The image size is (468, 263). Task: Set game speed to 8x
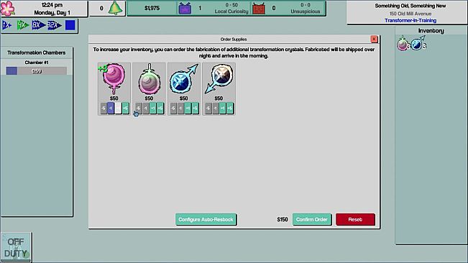38,25
